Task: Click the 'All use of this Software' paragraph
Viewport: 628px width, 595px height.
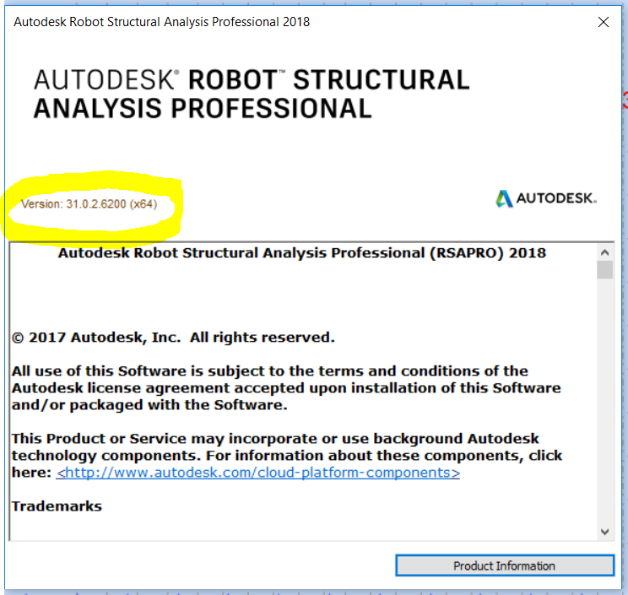Action: click(286, 388)
